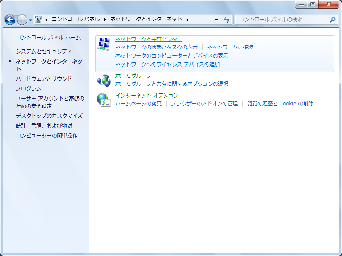Open デスクトップのカスタマイズ in sidebar
Viewport: 342px width, 256px height.
(49, 116)
